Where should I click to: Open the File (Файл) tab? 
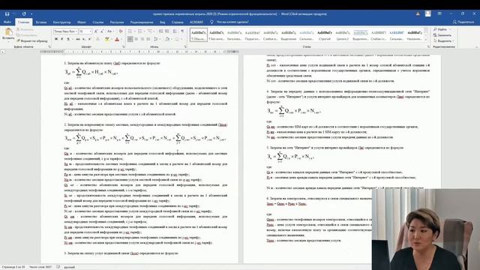coord(7,22)
